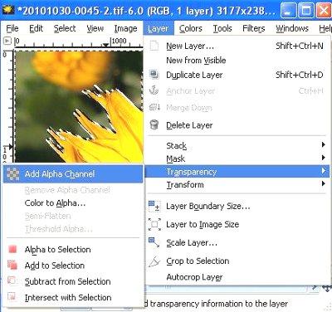Choose New Layer... from Layer menu
The image size is (332, 312).
[237, 46]
